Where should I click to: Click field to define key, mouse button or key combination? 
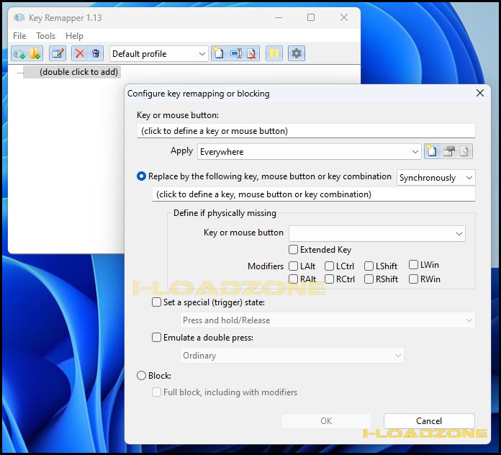tap(314, 194)
